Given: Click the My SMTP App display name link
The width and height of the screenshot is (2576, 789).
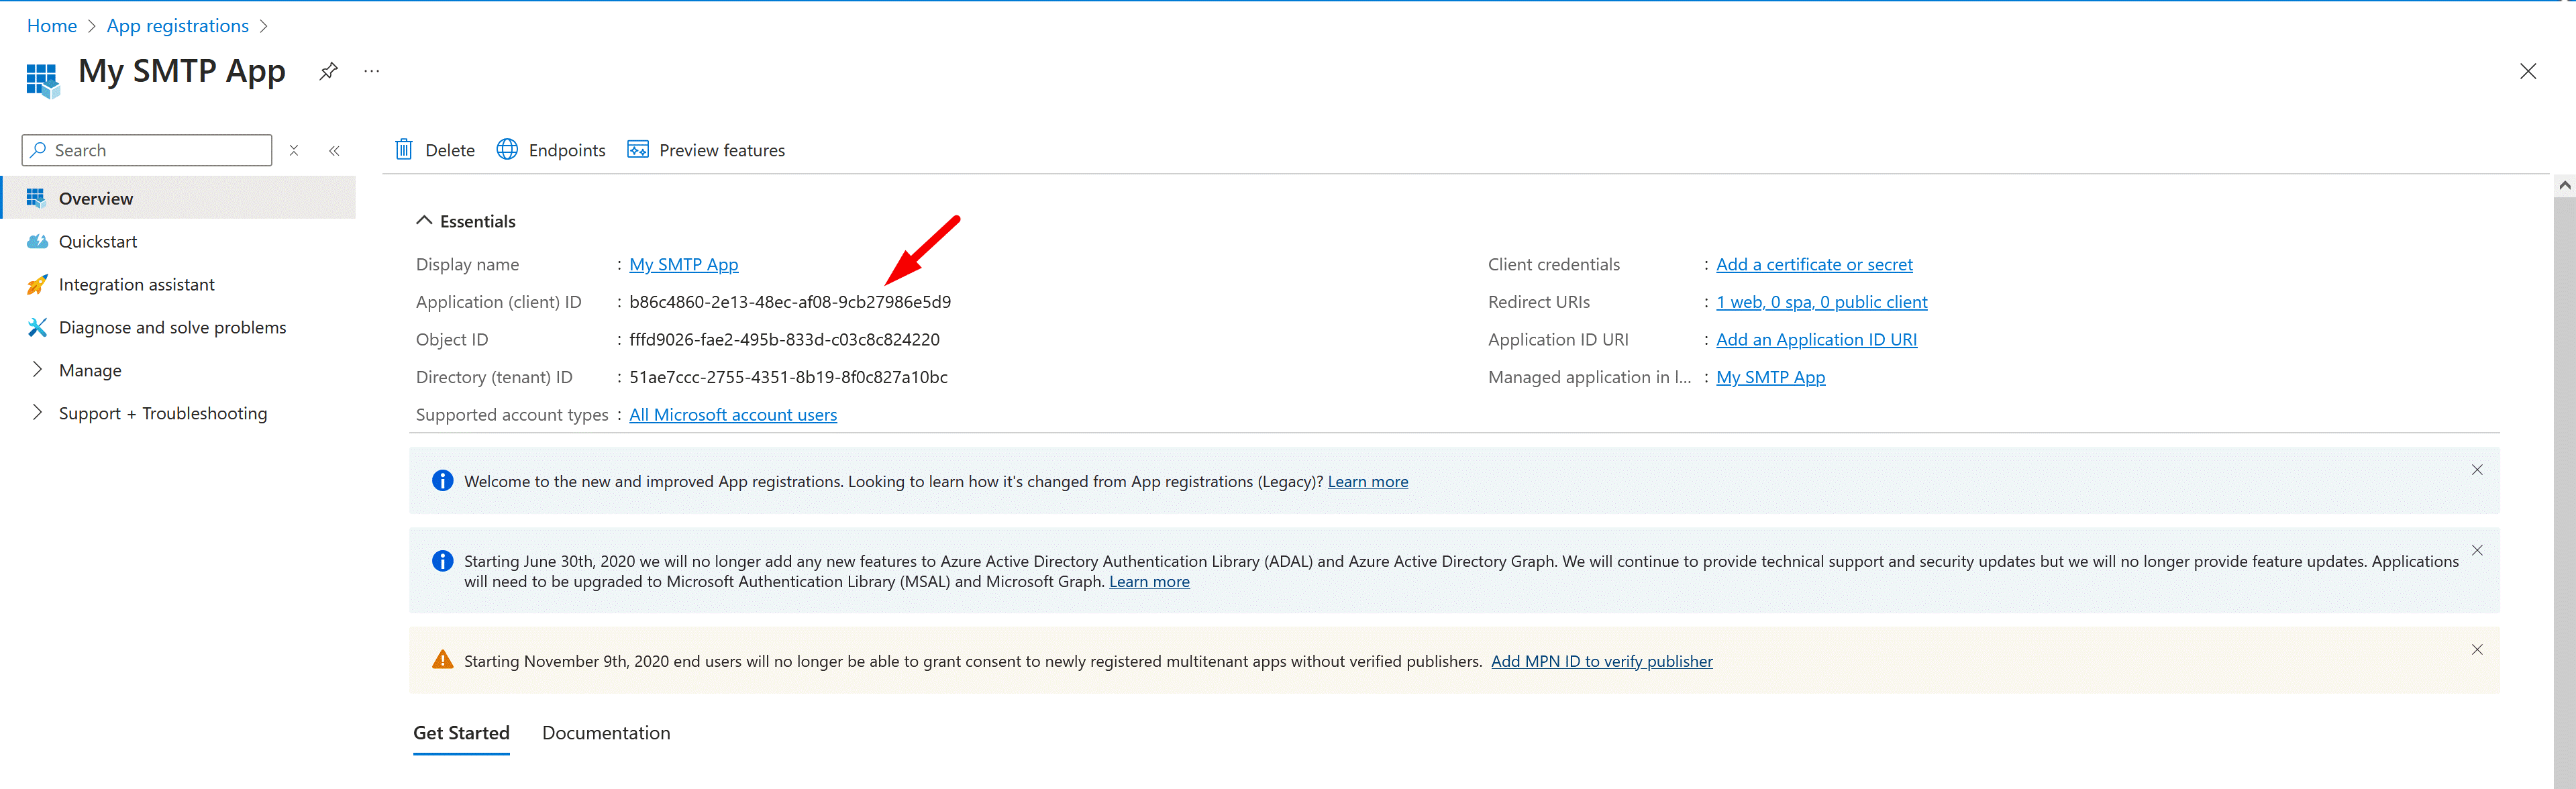Looking at the screenshot, I should 684,264.
